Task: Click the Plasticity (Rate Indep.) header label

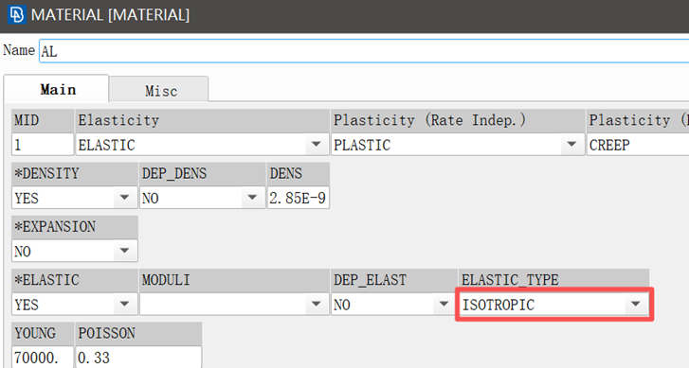Action: (x=429, y=120)
